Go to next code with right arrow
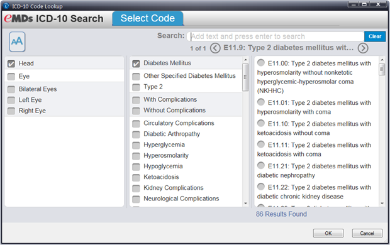This screenshot has width=390, height=245. [x=363, y=48]
